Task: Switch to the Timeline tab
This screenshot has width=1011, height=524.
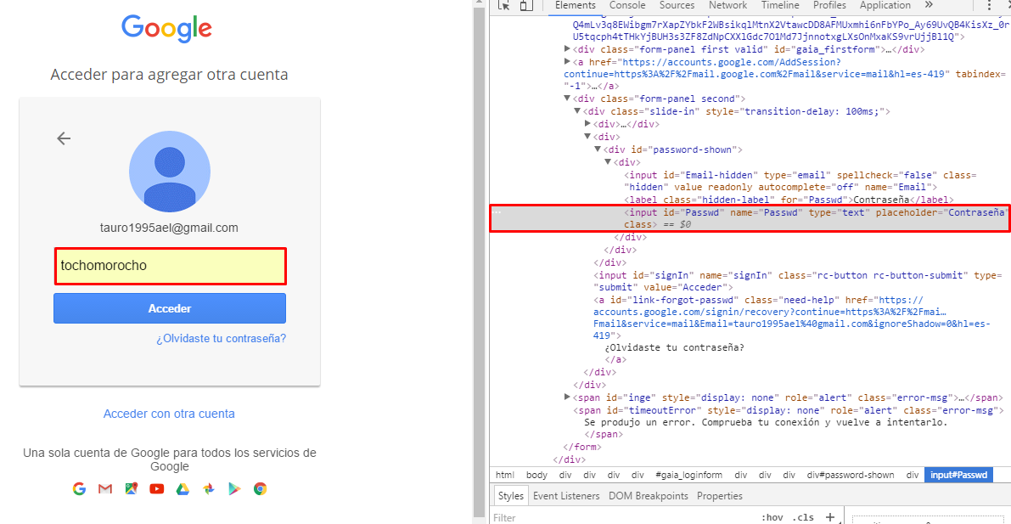Action: pyautogui.click(x=780, y=5)
